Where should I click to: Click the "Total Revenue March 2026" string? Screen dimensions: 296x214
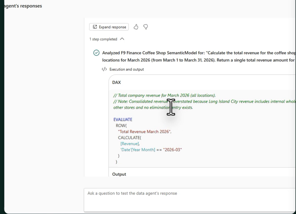pos(145,132)
